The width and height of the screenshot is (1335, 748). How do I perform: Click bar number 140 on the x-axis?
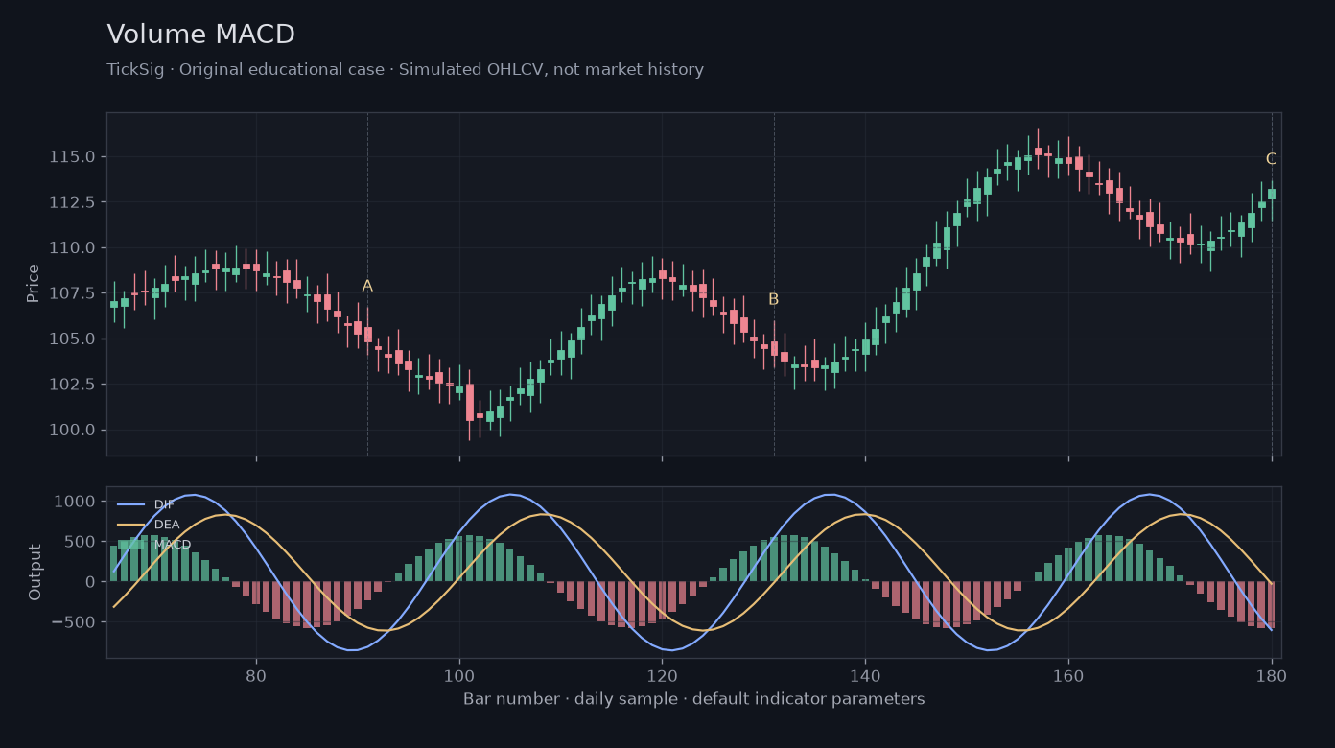[865, 675]
